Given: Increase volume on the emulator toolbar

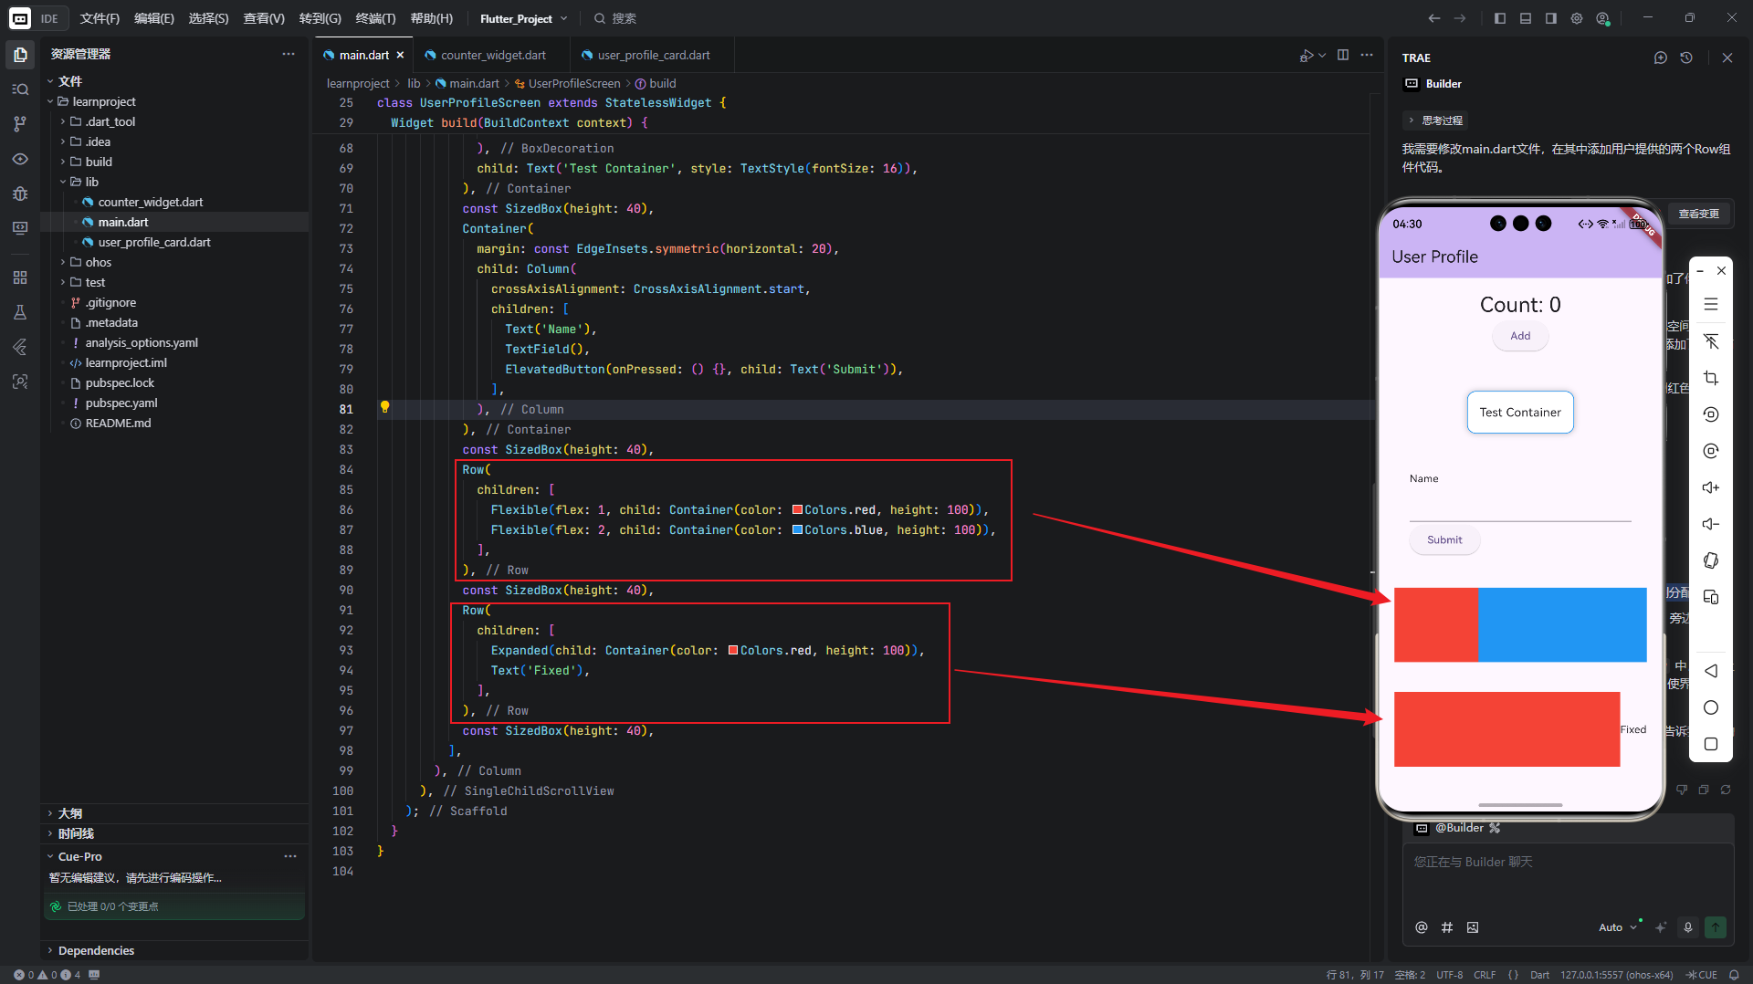Looking at the screenshot, I should (1711, 487).
